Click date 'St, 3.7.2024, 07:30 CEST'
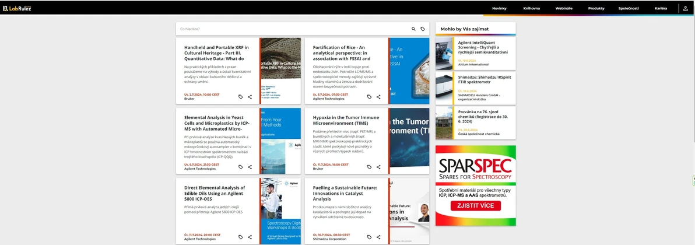The height and width of the screenshot is (245, 695). point(330,94)
